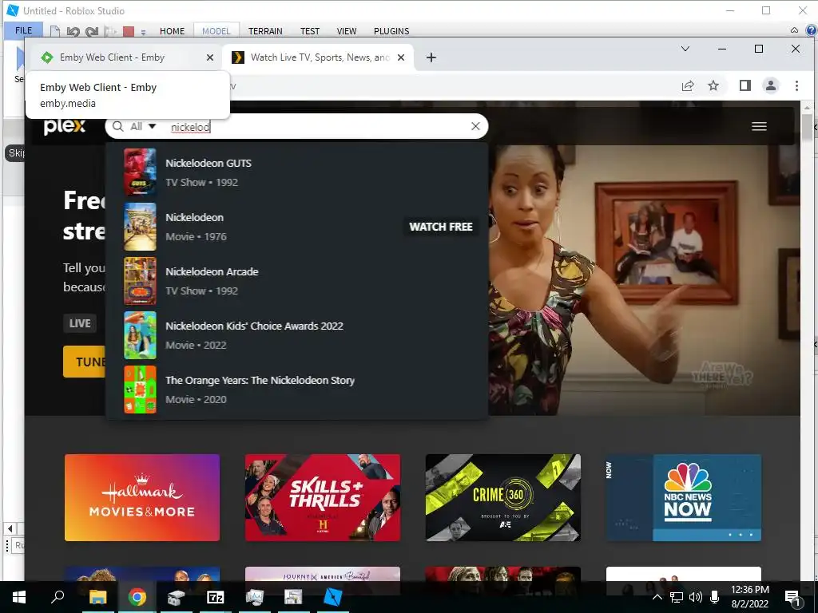Toggle Chrome side panel icon
This screenshot has width=818, height=613.
[745, 85]
